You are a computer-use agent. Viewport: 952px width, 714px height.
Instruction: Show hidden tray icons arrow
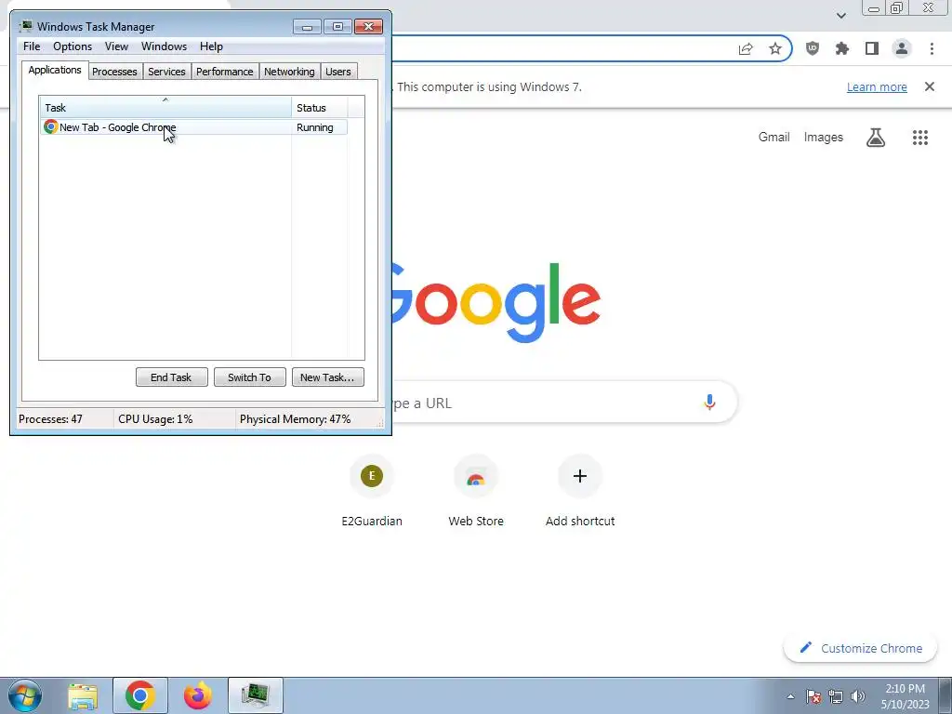pyautogui.click(x=790, y=696)
